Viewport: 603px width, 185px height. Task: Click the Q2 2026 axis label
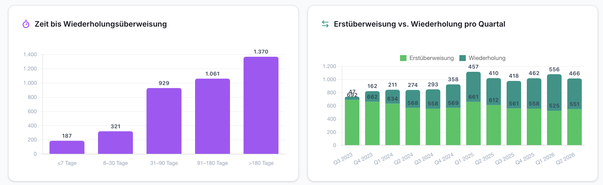565,159
